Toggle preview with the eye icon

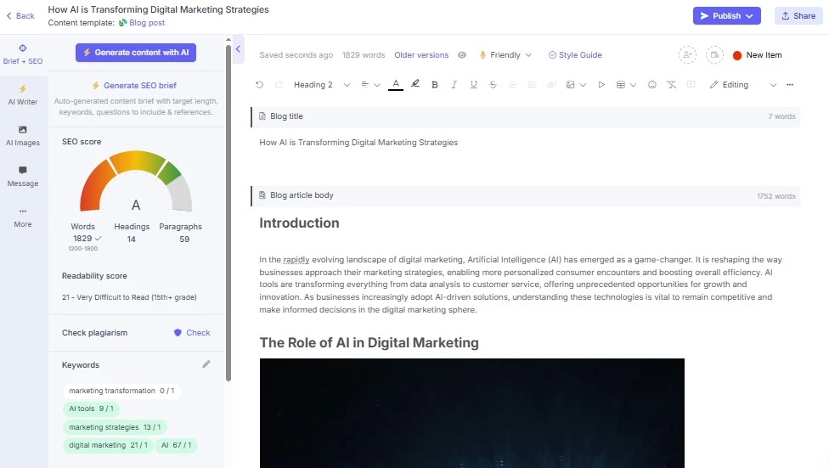click(461, 55)
